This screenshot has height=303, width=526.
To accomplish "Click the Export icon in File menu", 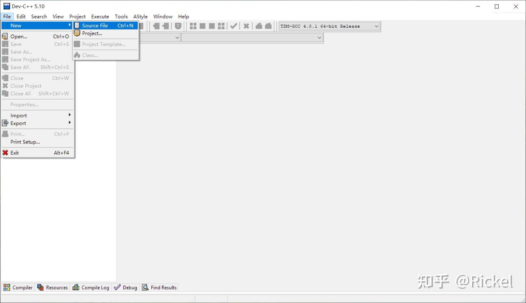I will (5, 123).
